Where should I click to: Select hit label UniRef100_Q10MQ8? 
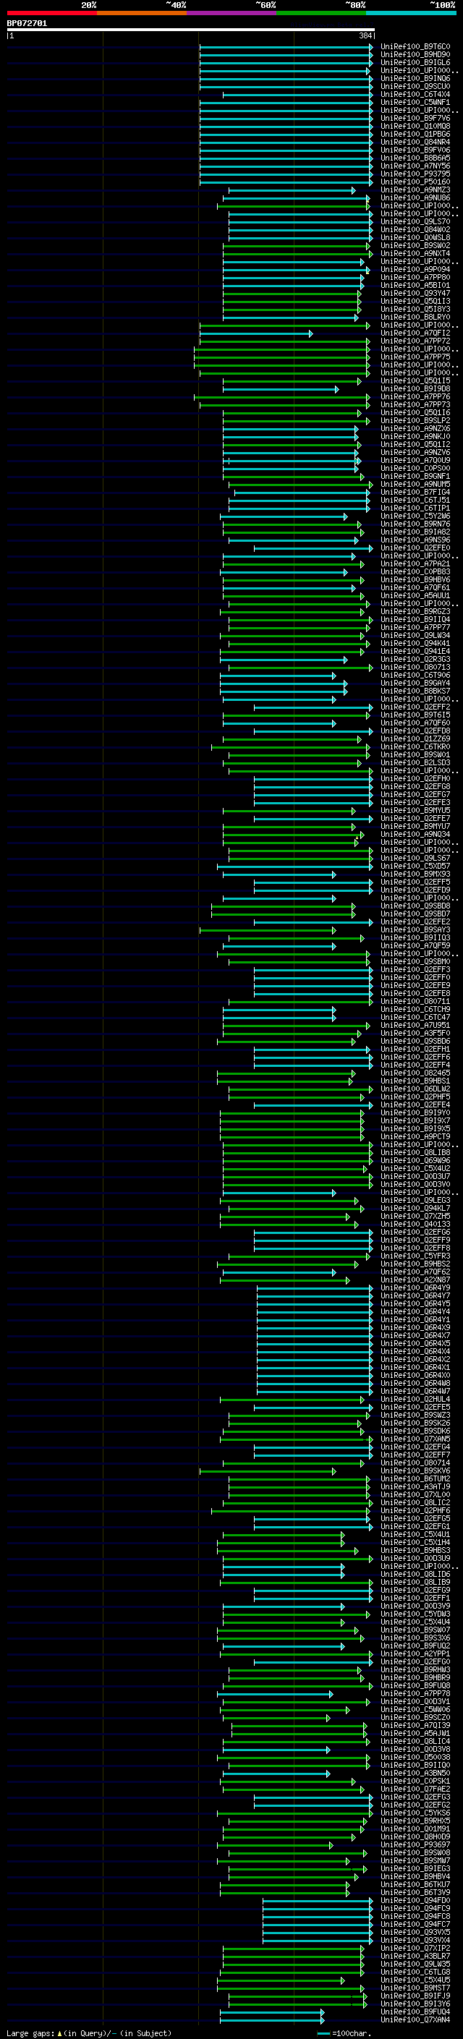415,126
